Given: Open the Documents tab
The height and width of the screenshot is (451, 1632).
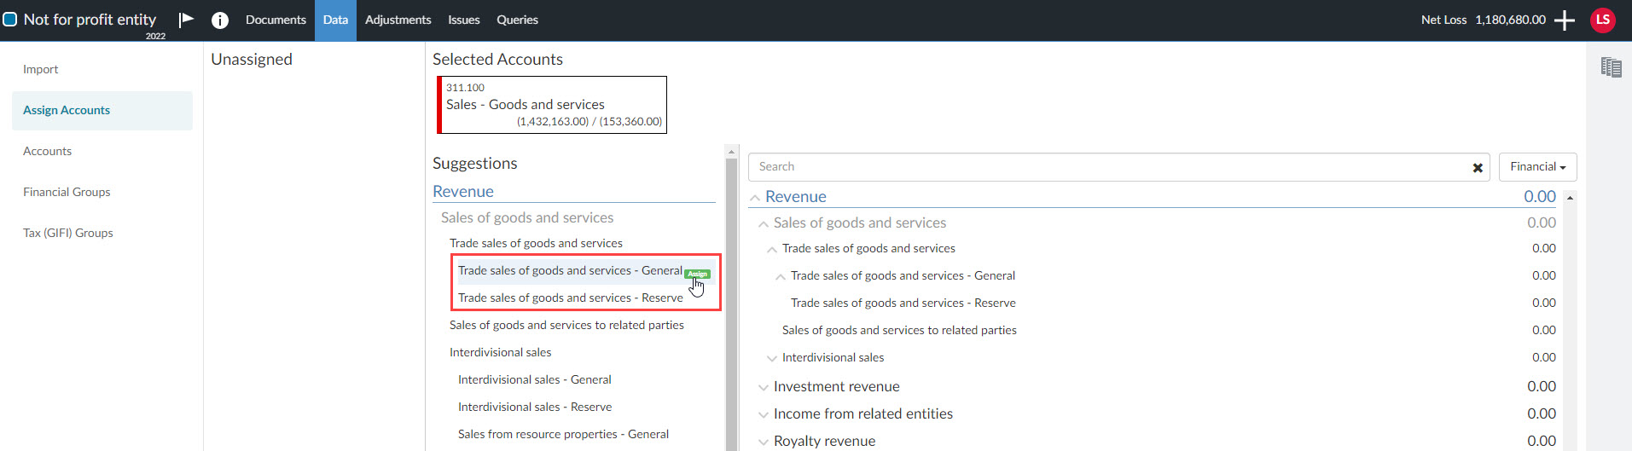Looking at the screenshot, I should coord(276,20).
